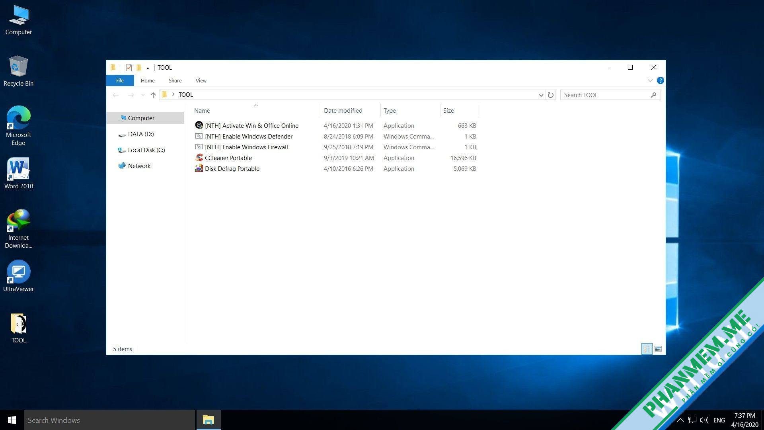Open the Customize Quick Access Toolbar dropdown
The image size is (764, 430).
click(148, 68)
